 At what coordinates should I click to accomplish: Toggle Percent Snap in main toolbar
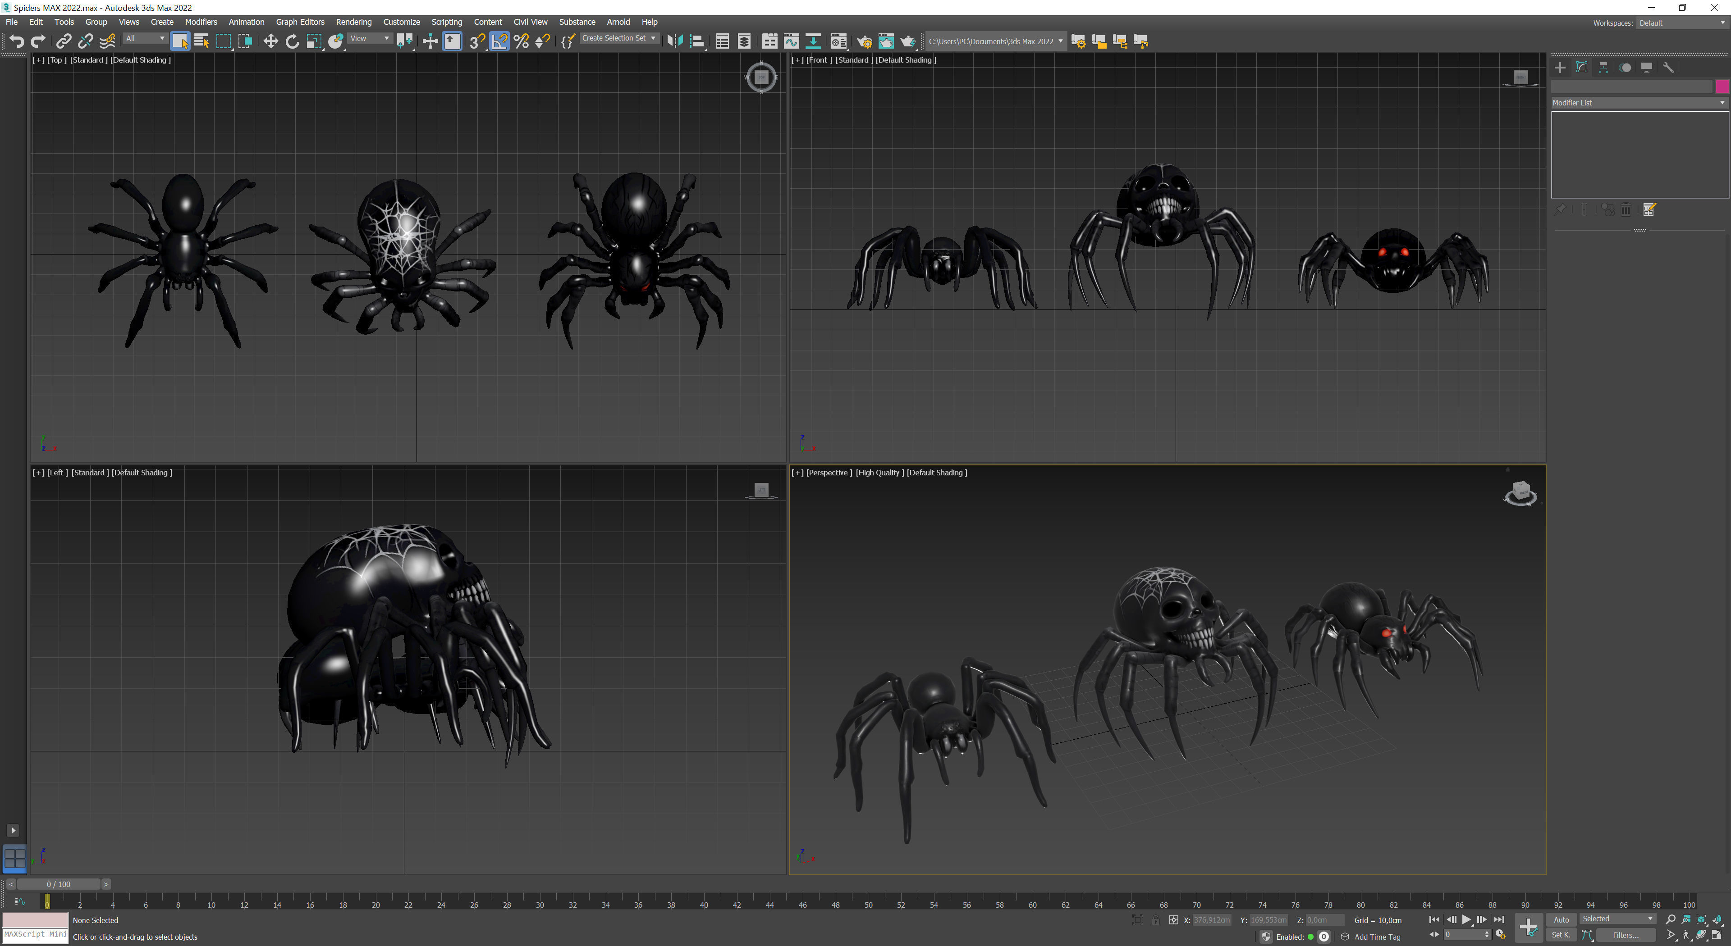(x=522, y=41)
